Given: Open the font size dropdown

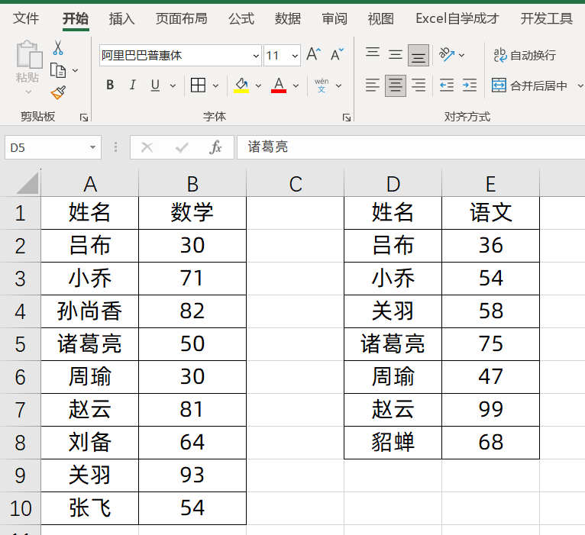Looking at the screenshot, I should (x=295, y=56).
